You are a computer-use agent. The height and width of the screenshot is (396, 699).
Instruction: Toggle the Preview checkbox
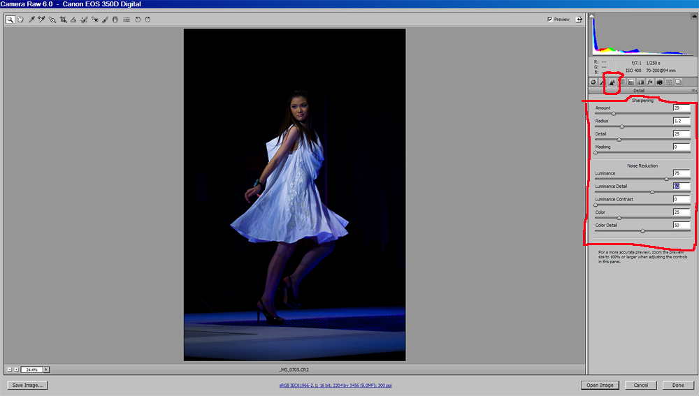coord(550,20)
